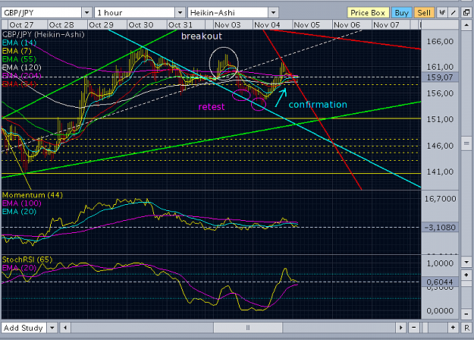Click the EMA (100) label in Momentum pane
This screenshot has width=474, height=340.
point(22,203)
